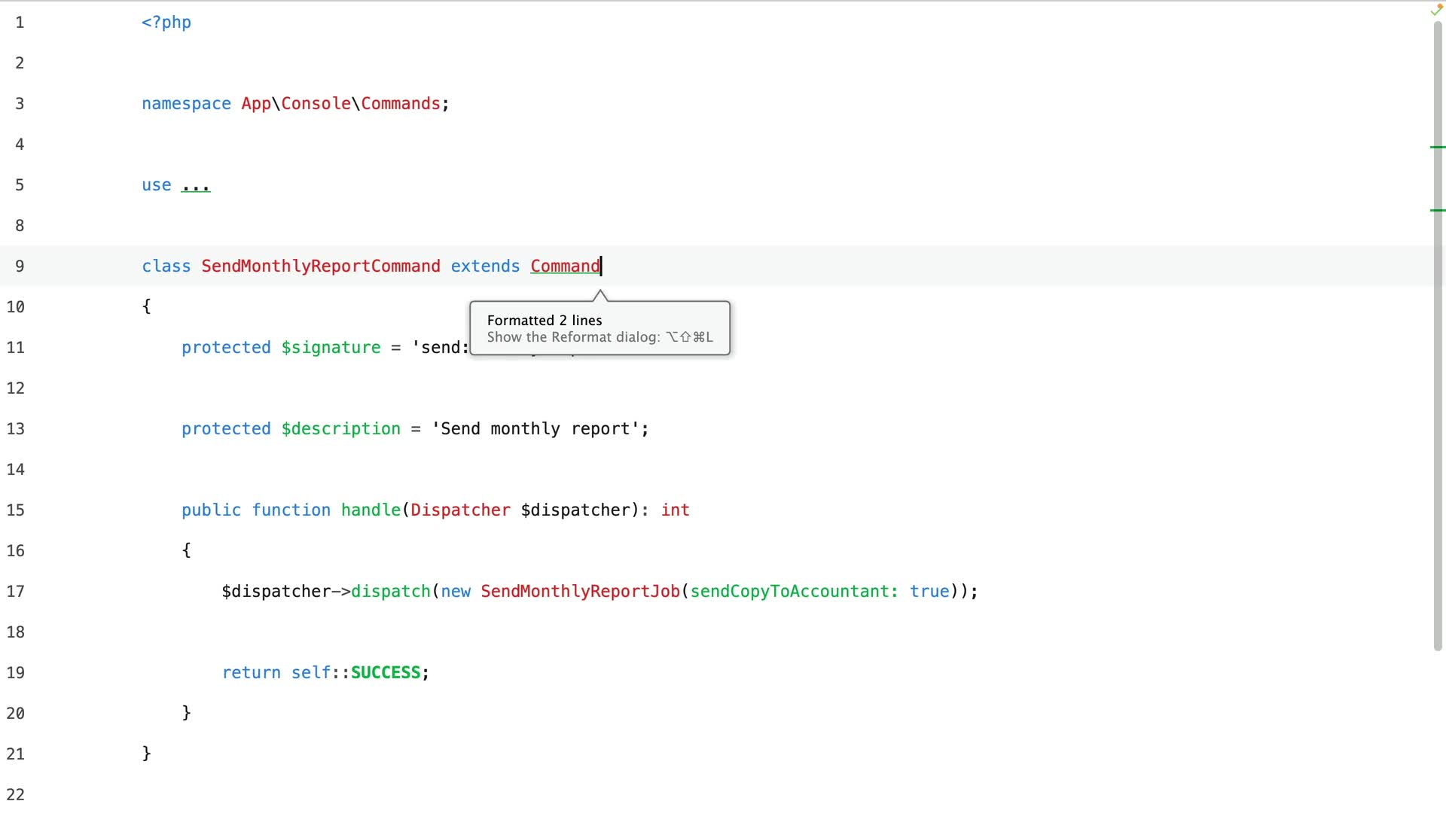1446x813 pixels.
Task: Click the lower green marker in the error stripe
Action: pyautogui.click(x=1438, y=210)
